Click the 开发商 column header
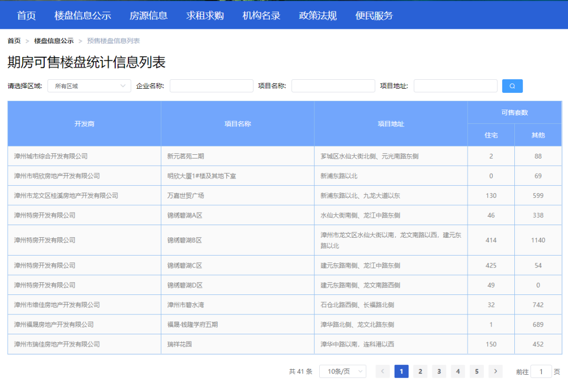The width and height of the screenshot is (568, 392). (84, 123)
